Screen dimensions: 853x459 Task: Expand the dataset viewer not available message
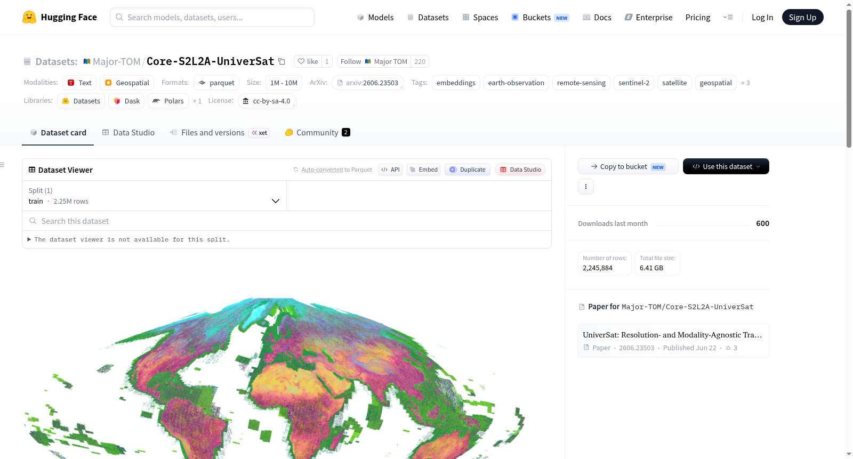tap(128, 240)
